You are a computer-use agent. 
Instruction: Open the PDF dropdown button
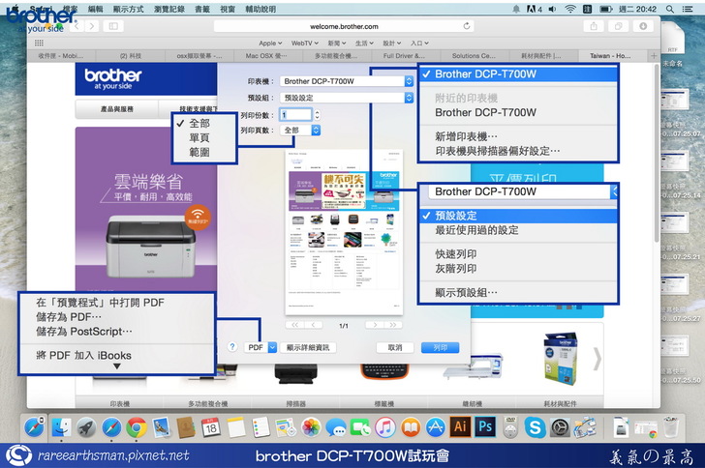click(261, 347)
